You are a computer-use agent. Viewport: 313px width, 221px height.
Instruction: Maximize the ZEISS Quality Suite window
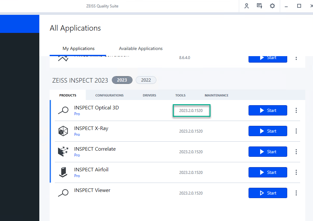click(299, 6)
